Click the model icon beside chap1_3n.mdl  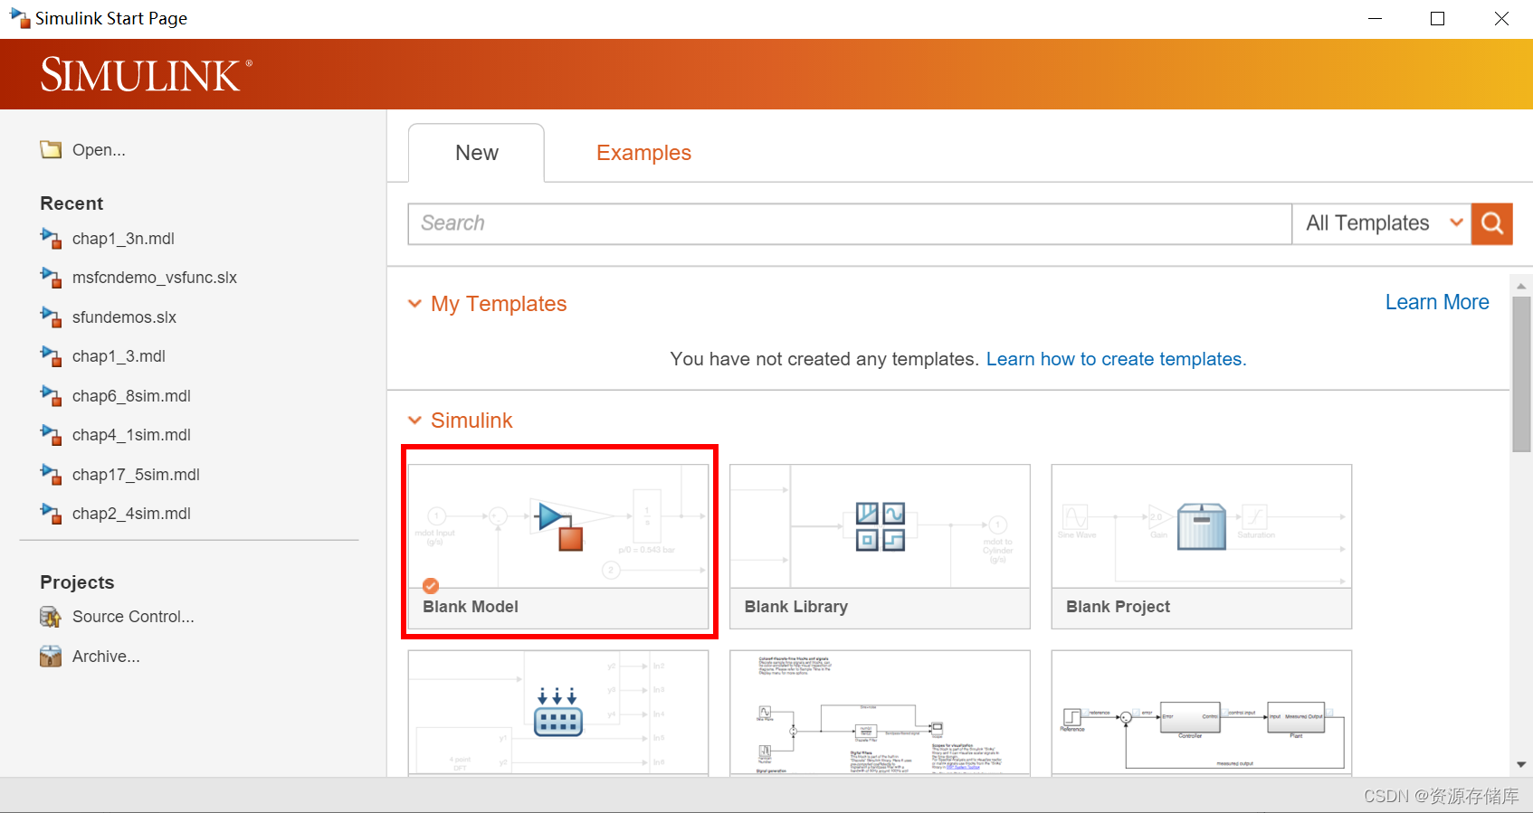click(x=51, y=238)
